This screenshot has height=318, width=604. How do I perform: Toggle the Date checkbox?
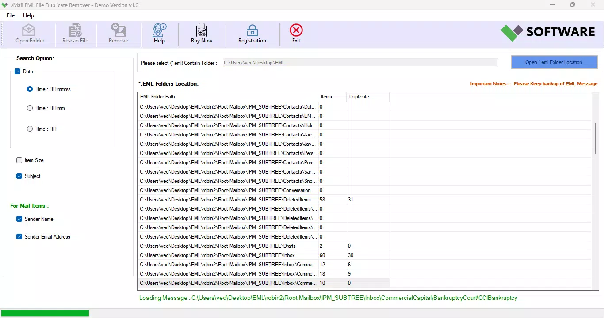pos(18,72)
